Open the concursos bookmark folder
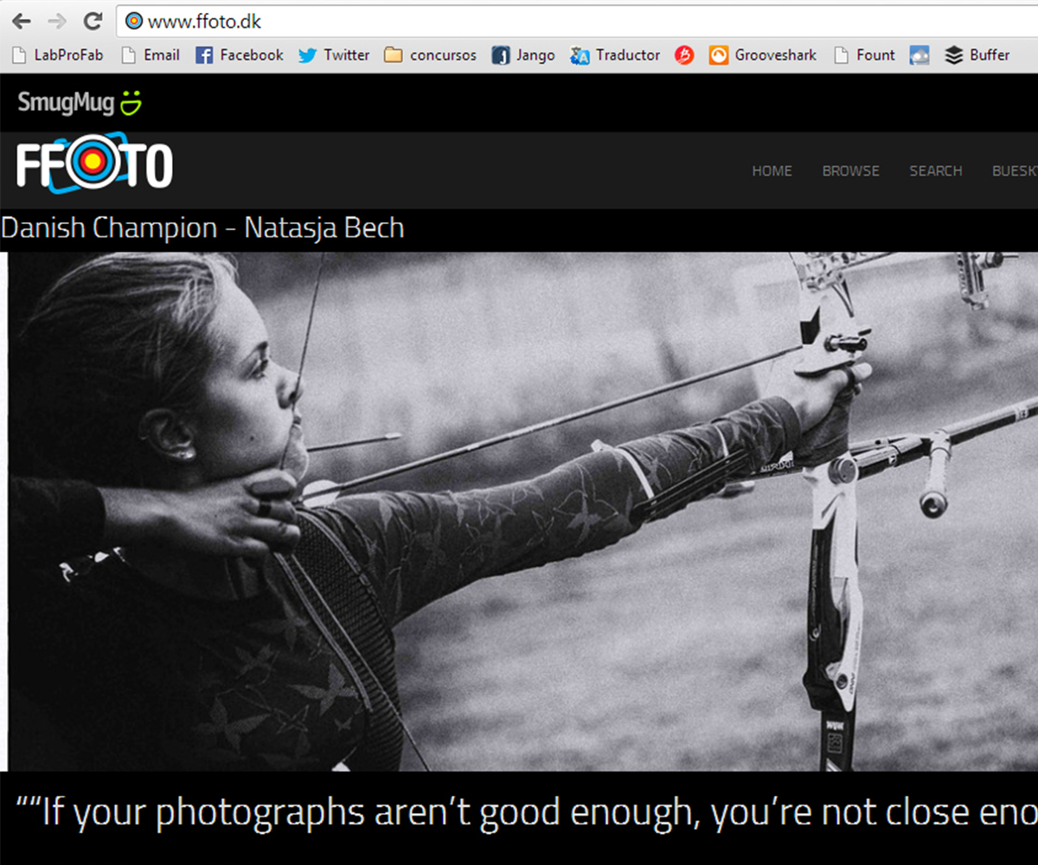 [x=430, y=55]
